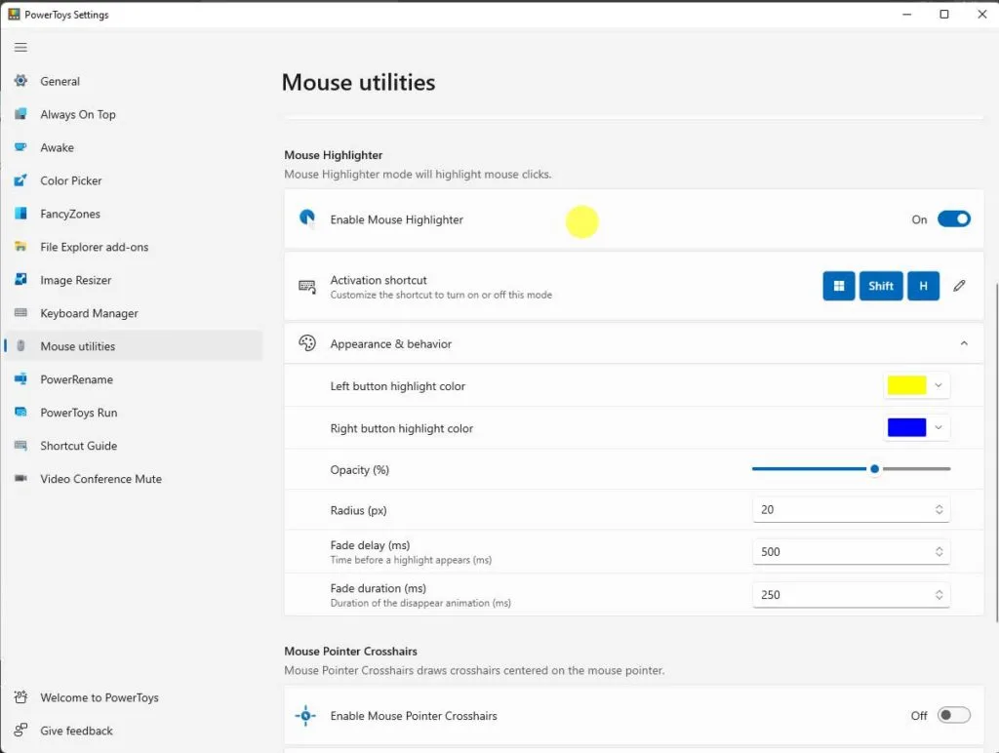
Task: Click the blue right button color swatch
Action: click(x=906, y=427)
